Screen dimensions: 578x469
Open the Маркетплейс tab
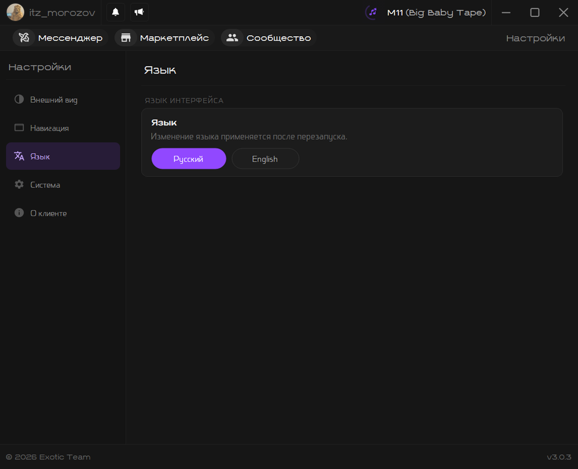click(x=165, y=38)
